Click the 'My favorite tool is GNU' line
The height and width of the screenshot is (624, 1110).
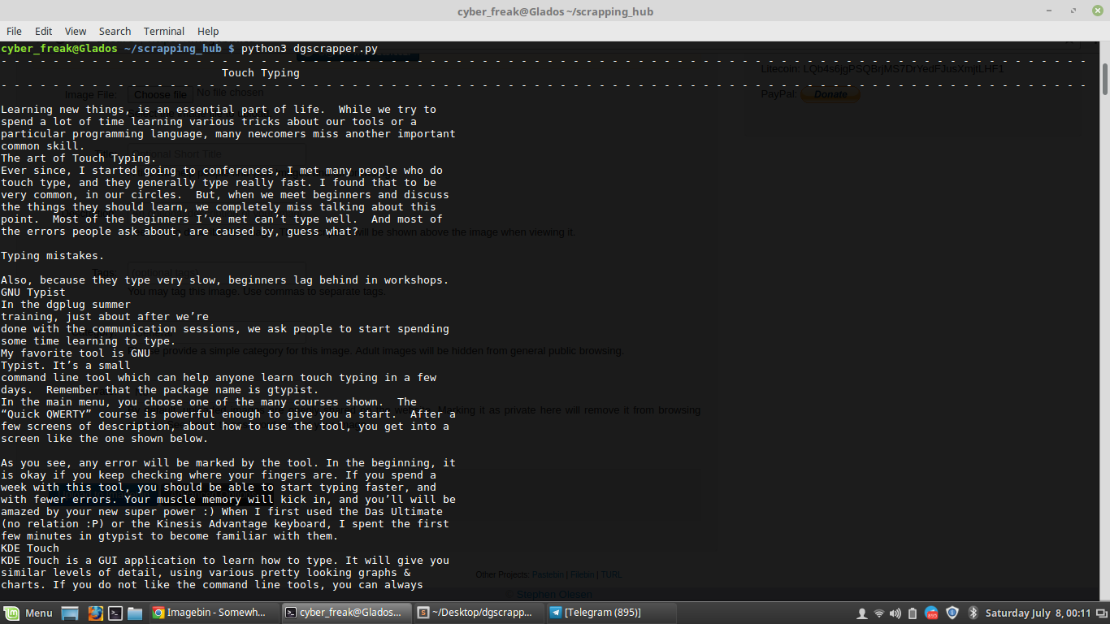[x=76, y=353]
